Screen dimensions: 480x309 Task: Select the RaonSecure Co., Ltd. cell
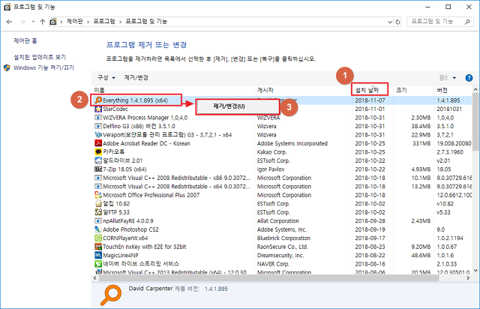coord(283,247)
